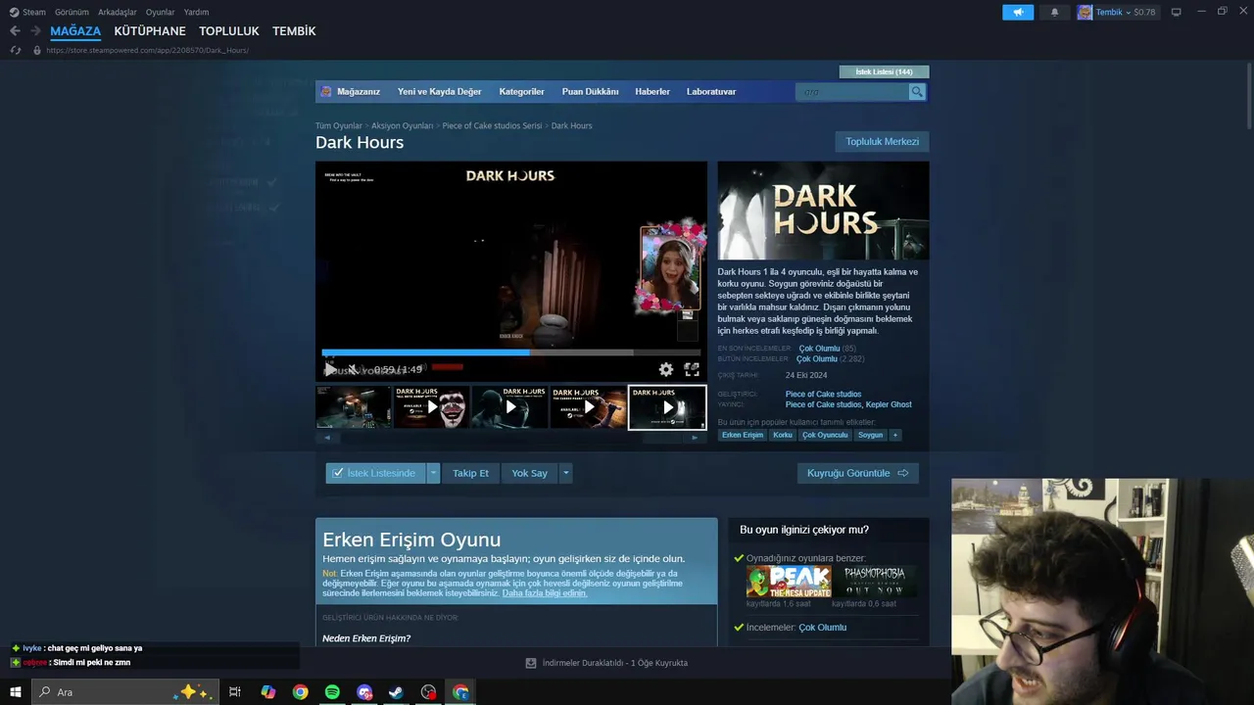Screen dimensions: 1254x705
Task: Go back with the Steam back arrow
Action: 15,31
